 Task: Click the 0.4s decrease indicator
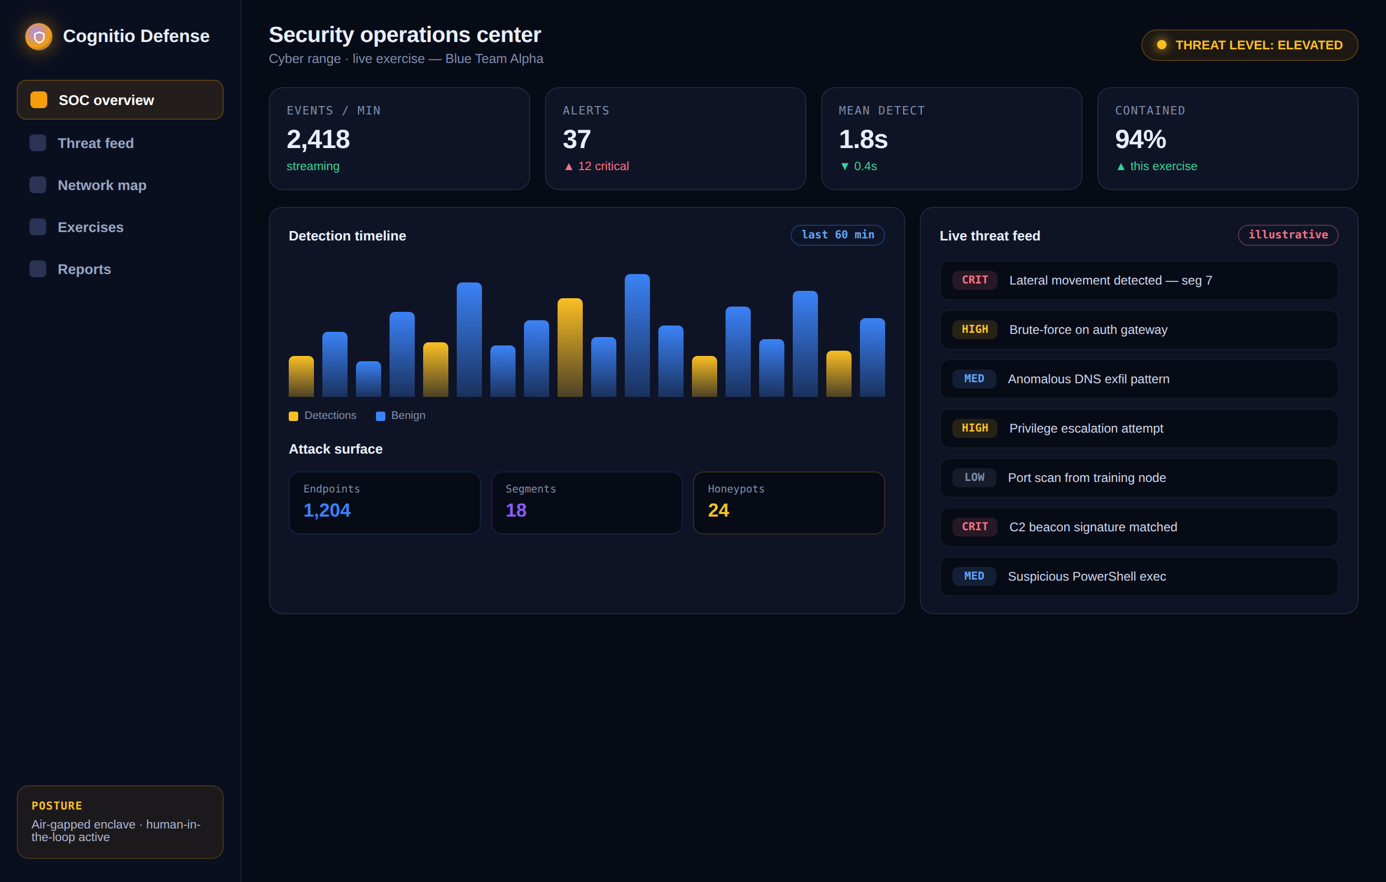click(x=858, y=166)
